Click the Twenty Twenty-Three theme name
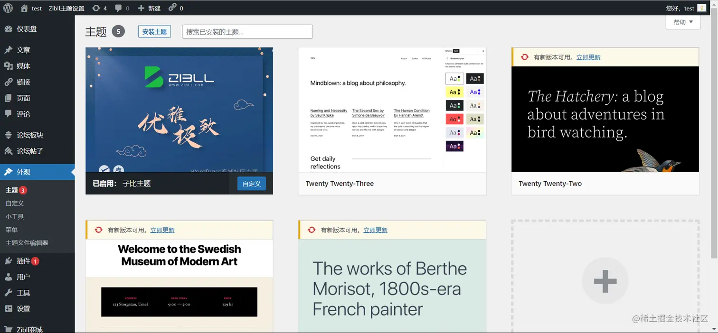718x333 pixels. click(340, 184)
